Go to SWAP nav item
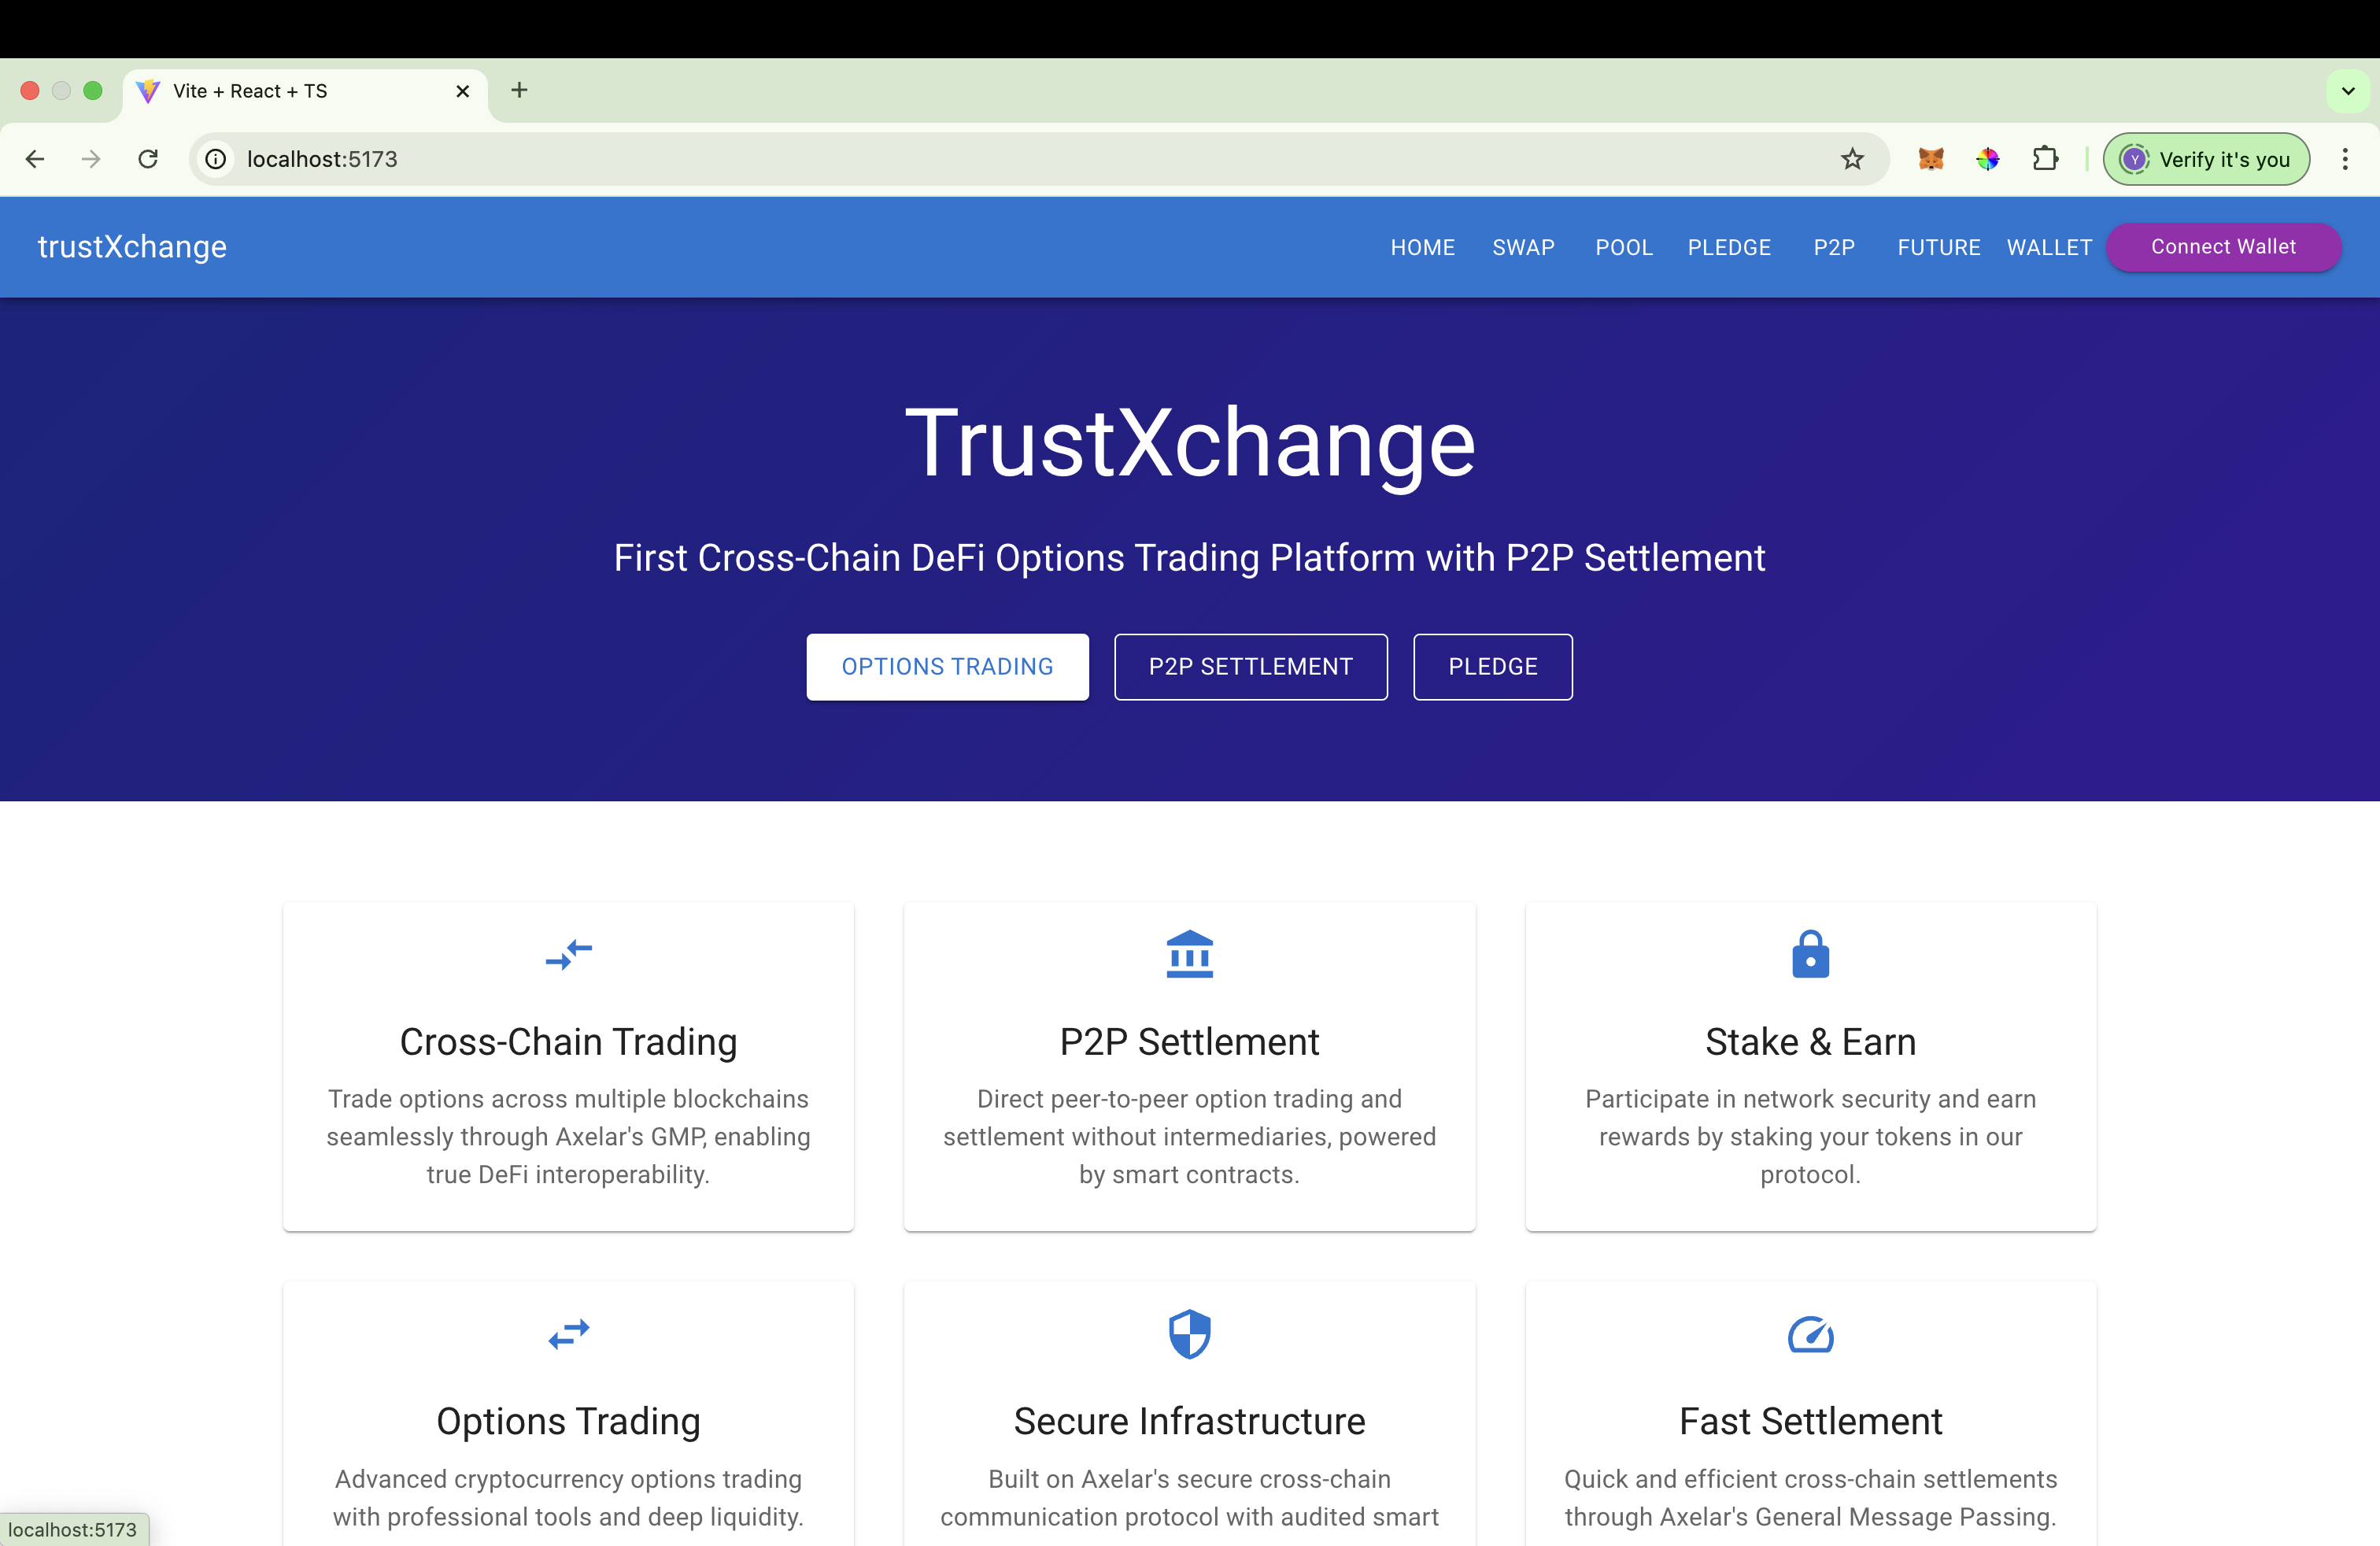The width and height of the screenshot is (2380, 1546). click(x=1523, y=247)
